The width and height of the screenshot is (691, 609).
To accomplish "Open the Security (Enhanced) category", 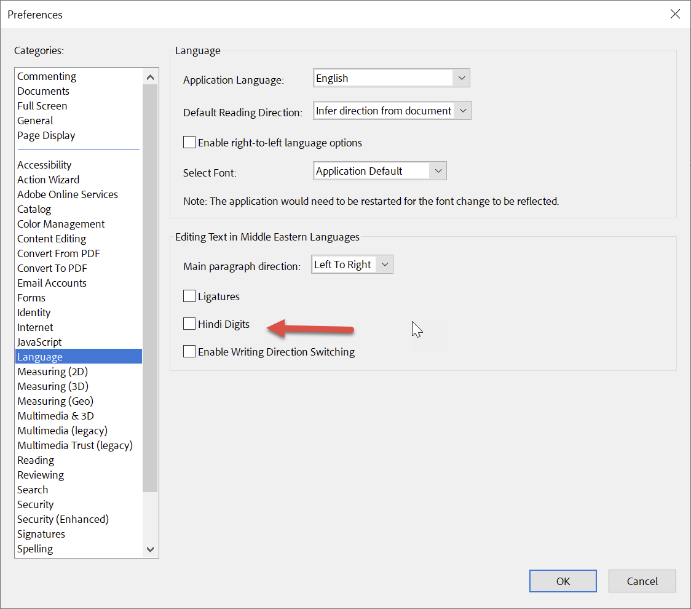I will tap(63, 519).
